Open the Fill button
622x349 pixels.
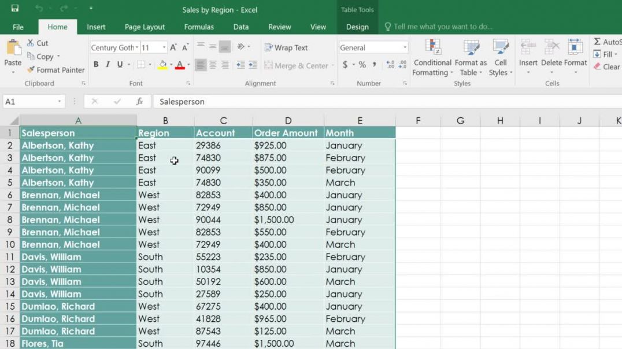point(605,54)
